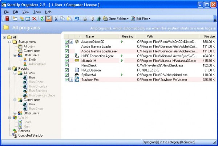Click the printer icon
This screenshot has width=218, height=146.
[x=85, y=19]
